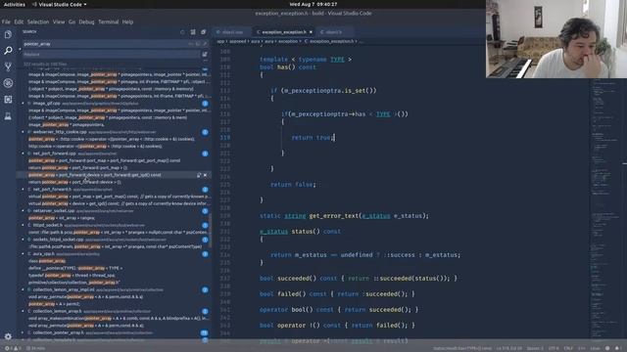This screenshot has width=627, height=352.
Task: Click result count badge for aura_spa.h
Action: tap(205, 254)
